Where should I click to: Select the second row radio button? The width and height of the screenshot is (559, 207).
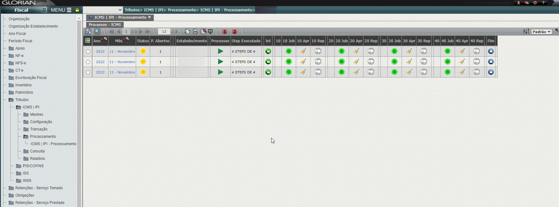(88, 62)
